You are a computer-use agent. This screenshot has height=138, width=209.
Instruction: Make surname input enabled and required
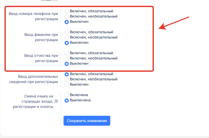click(67, 32)
